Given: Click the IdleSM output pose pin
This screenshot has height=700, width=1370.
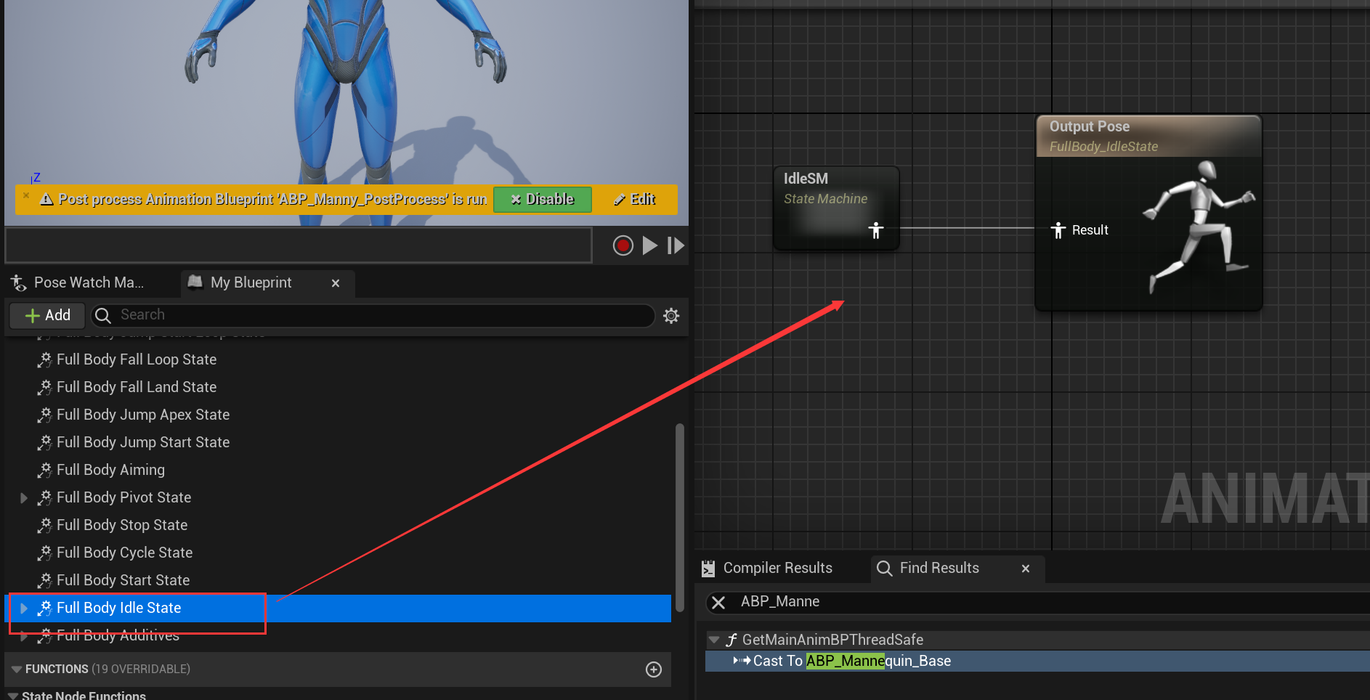Looking at the screenshot, I should point(876,230).
